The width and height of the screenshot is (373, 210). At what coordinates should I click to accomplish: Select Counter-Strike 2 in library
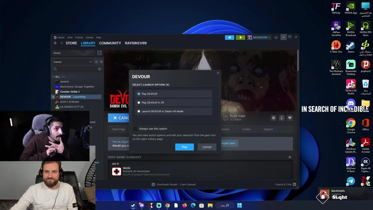70,92
